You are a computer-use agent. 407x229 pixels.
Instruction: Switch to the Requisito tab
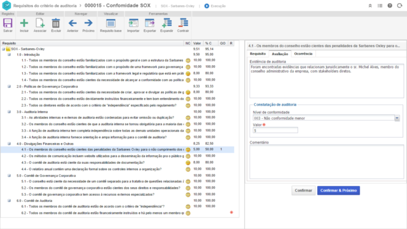[x=258, y=54]
